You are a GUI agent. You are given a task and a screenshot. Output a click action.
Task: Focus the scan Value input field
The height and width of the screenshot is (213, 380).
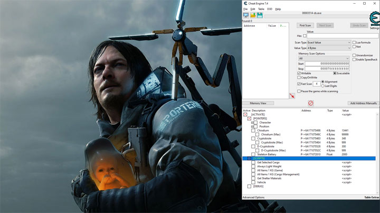343,36
